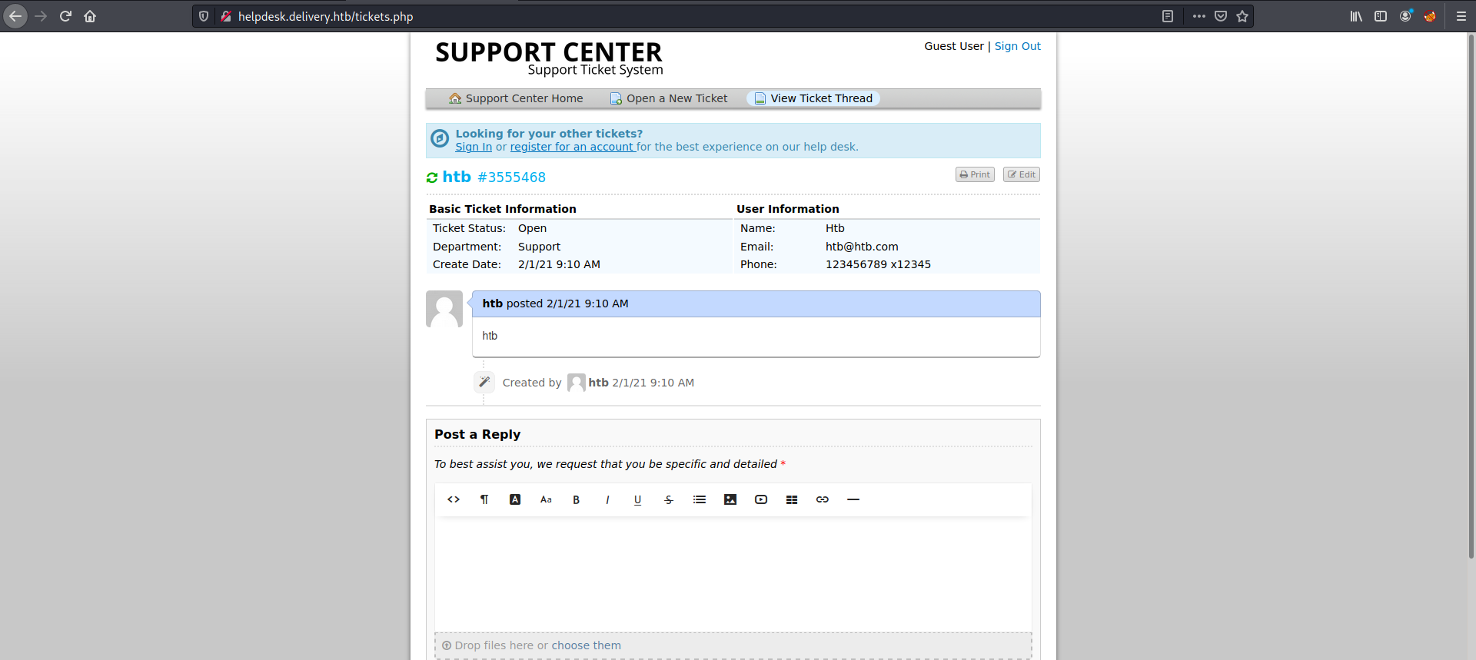Click ticket title htb #3555468
This screenshot has height=660, width=1476.
tap(494, 177)
